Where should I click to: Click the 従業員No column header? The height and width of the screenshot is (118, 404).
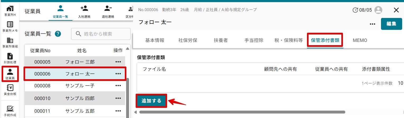click(x=40, y=50)
